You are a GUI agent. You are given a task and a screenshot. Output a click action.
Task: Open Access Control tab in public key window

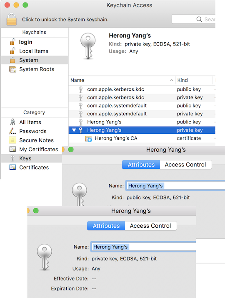click(x=185, y=165)
